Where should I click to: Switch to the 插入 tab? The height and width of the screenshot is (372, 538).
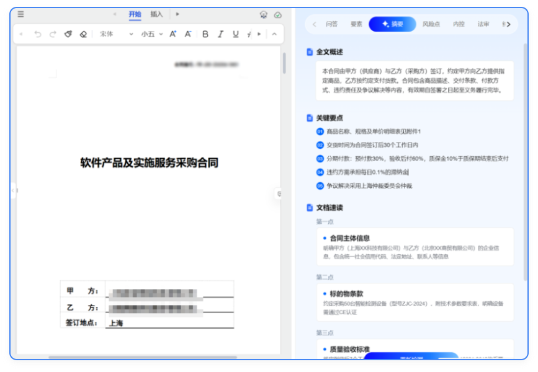click(157, 14)
